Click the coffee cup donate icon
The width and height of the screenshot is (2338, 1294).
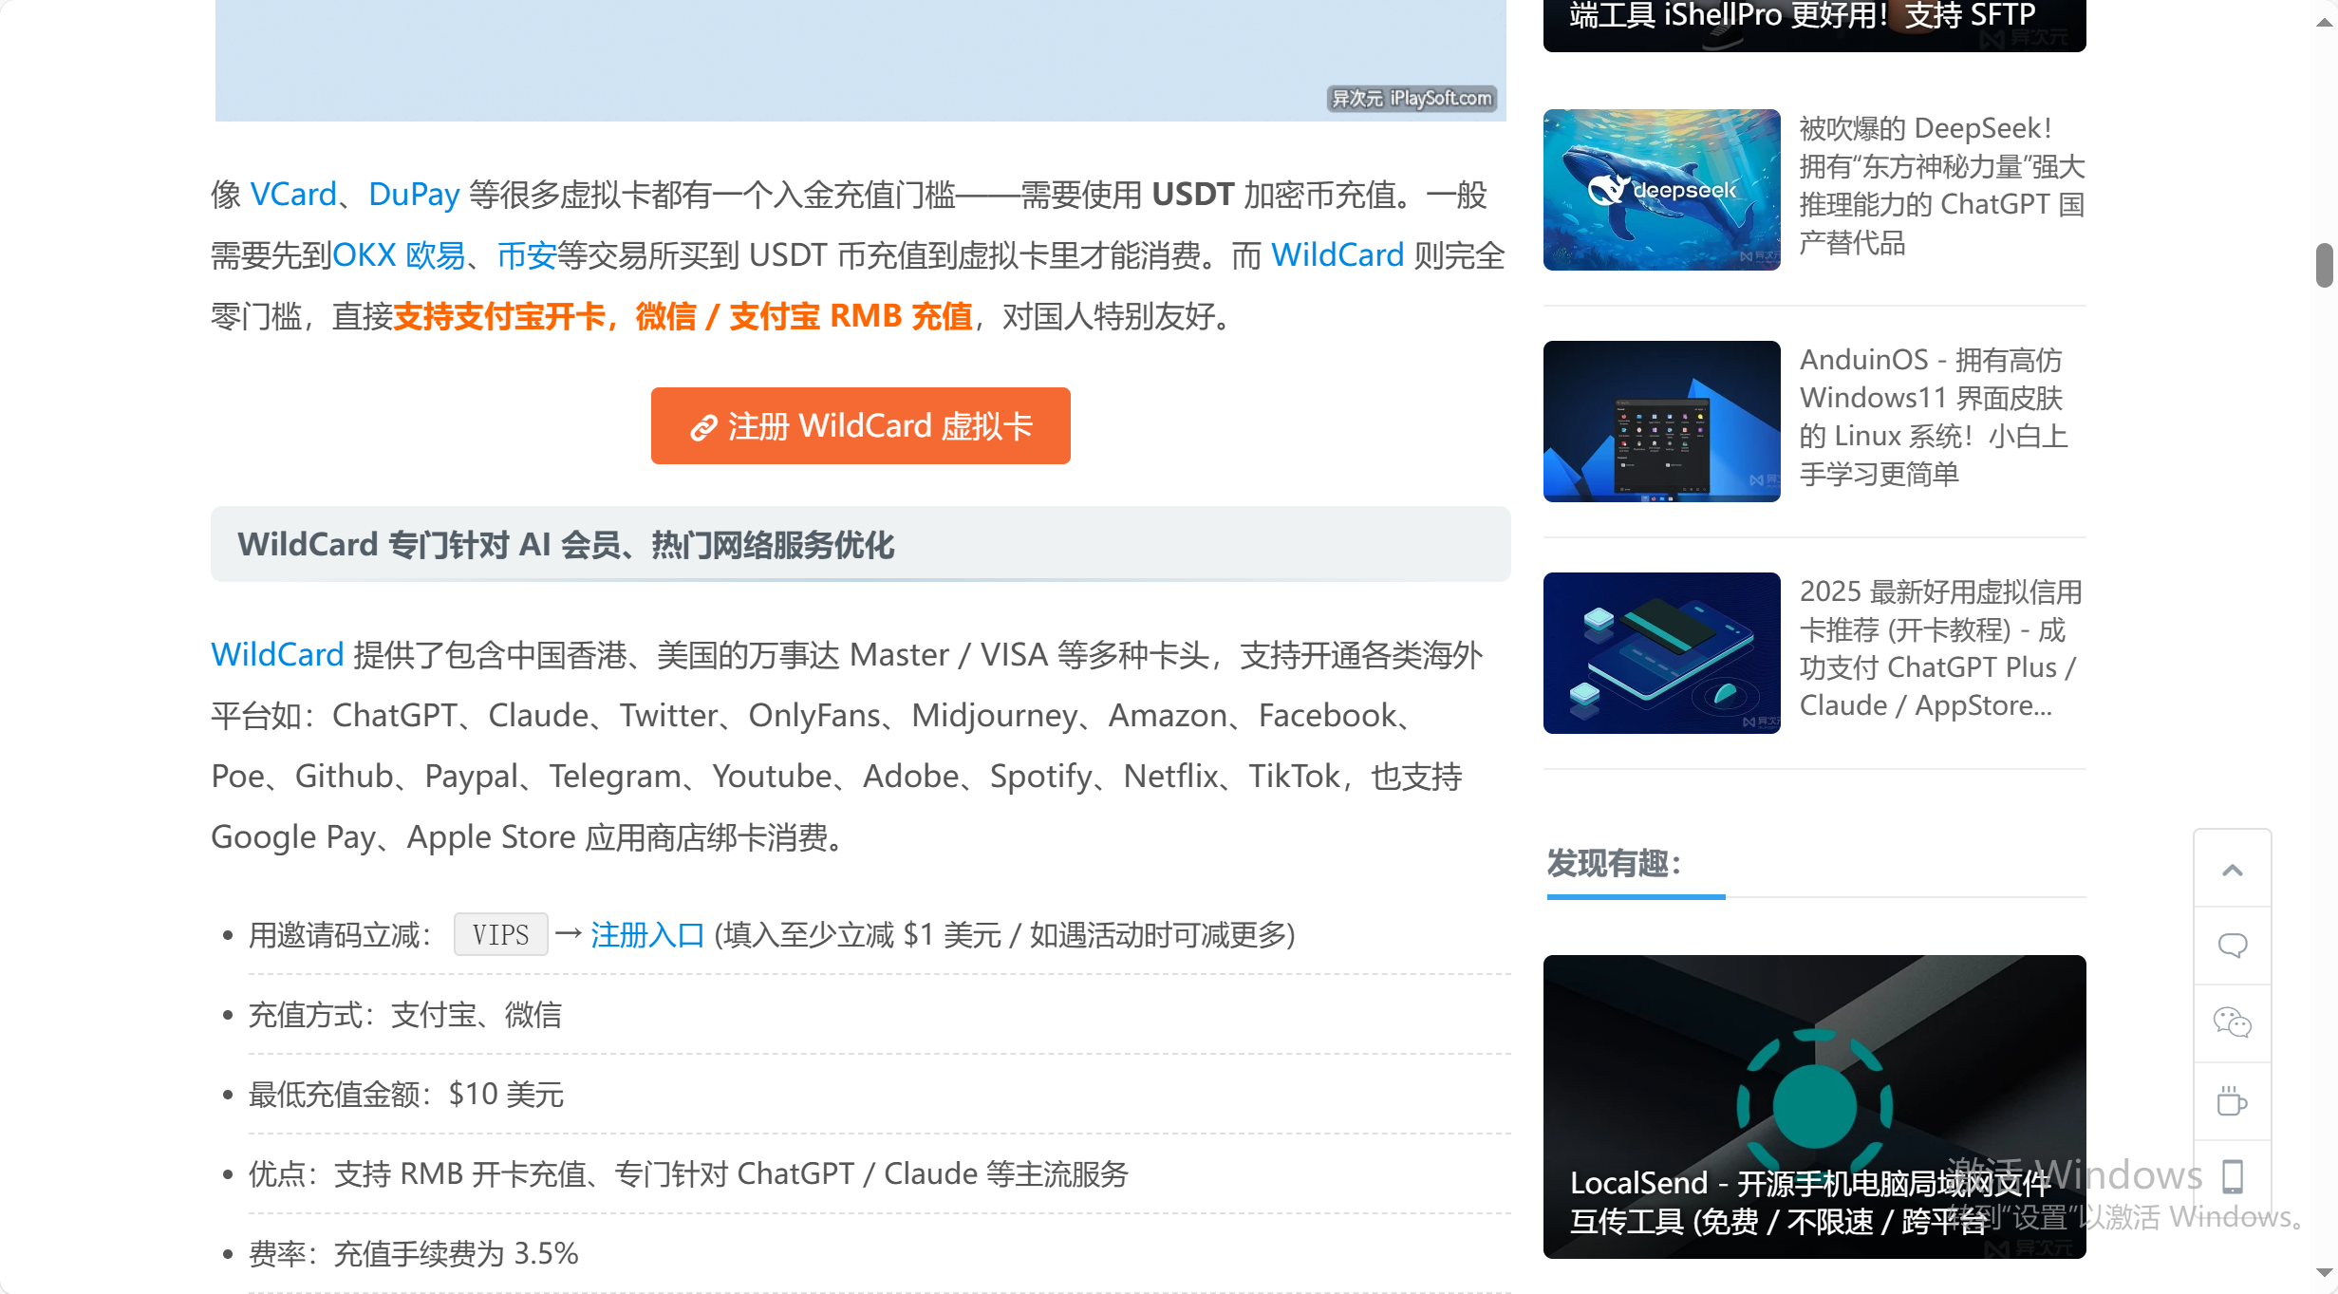[2232, 1101]
